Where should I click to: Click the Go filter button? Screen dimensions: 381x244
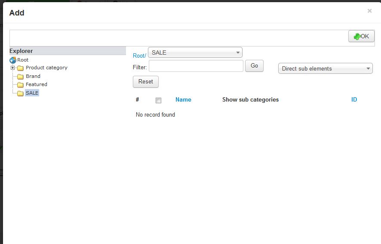(254, 66)
